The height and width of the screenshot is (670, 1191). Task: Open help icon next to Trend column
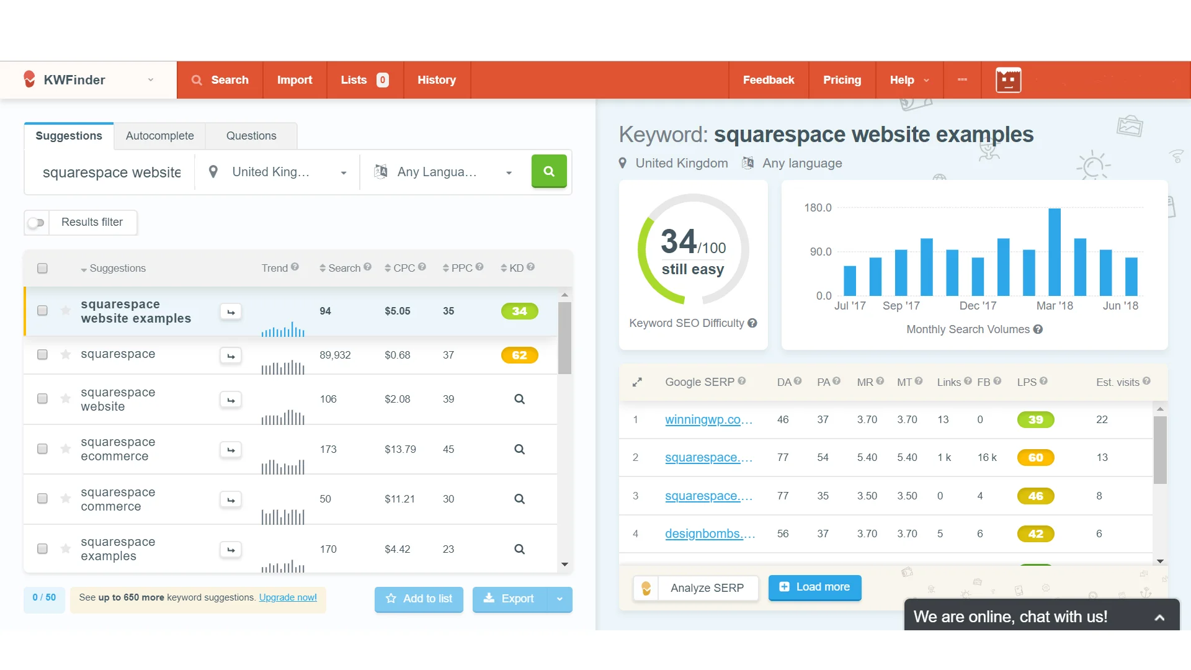[x=295, y=267]
